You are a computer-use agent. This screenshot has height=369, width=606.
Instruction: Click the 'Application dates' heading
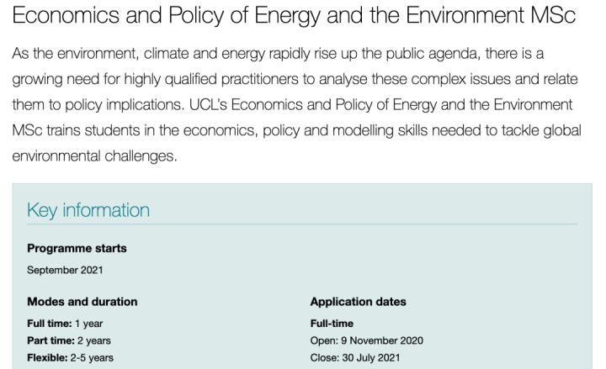click(x=358, y=302)
